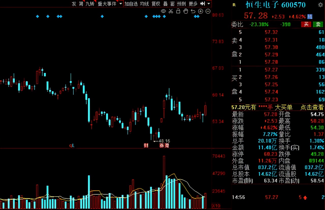Click the second blue diamond event marker
The width and height of the screenshot is (325, 210).
48,16
